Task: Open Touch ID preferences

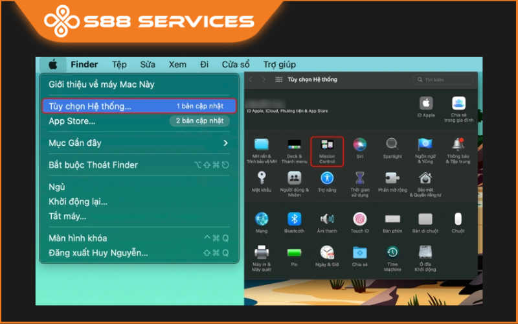Action: tap(360, 223)
